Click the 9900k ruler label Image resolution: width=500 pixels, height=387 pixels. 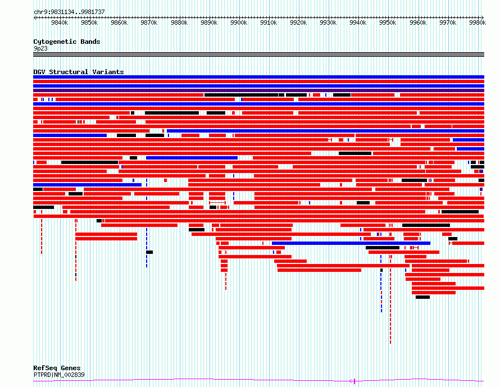pyautogui.click(x=239, y=22)
